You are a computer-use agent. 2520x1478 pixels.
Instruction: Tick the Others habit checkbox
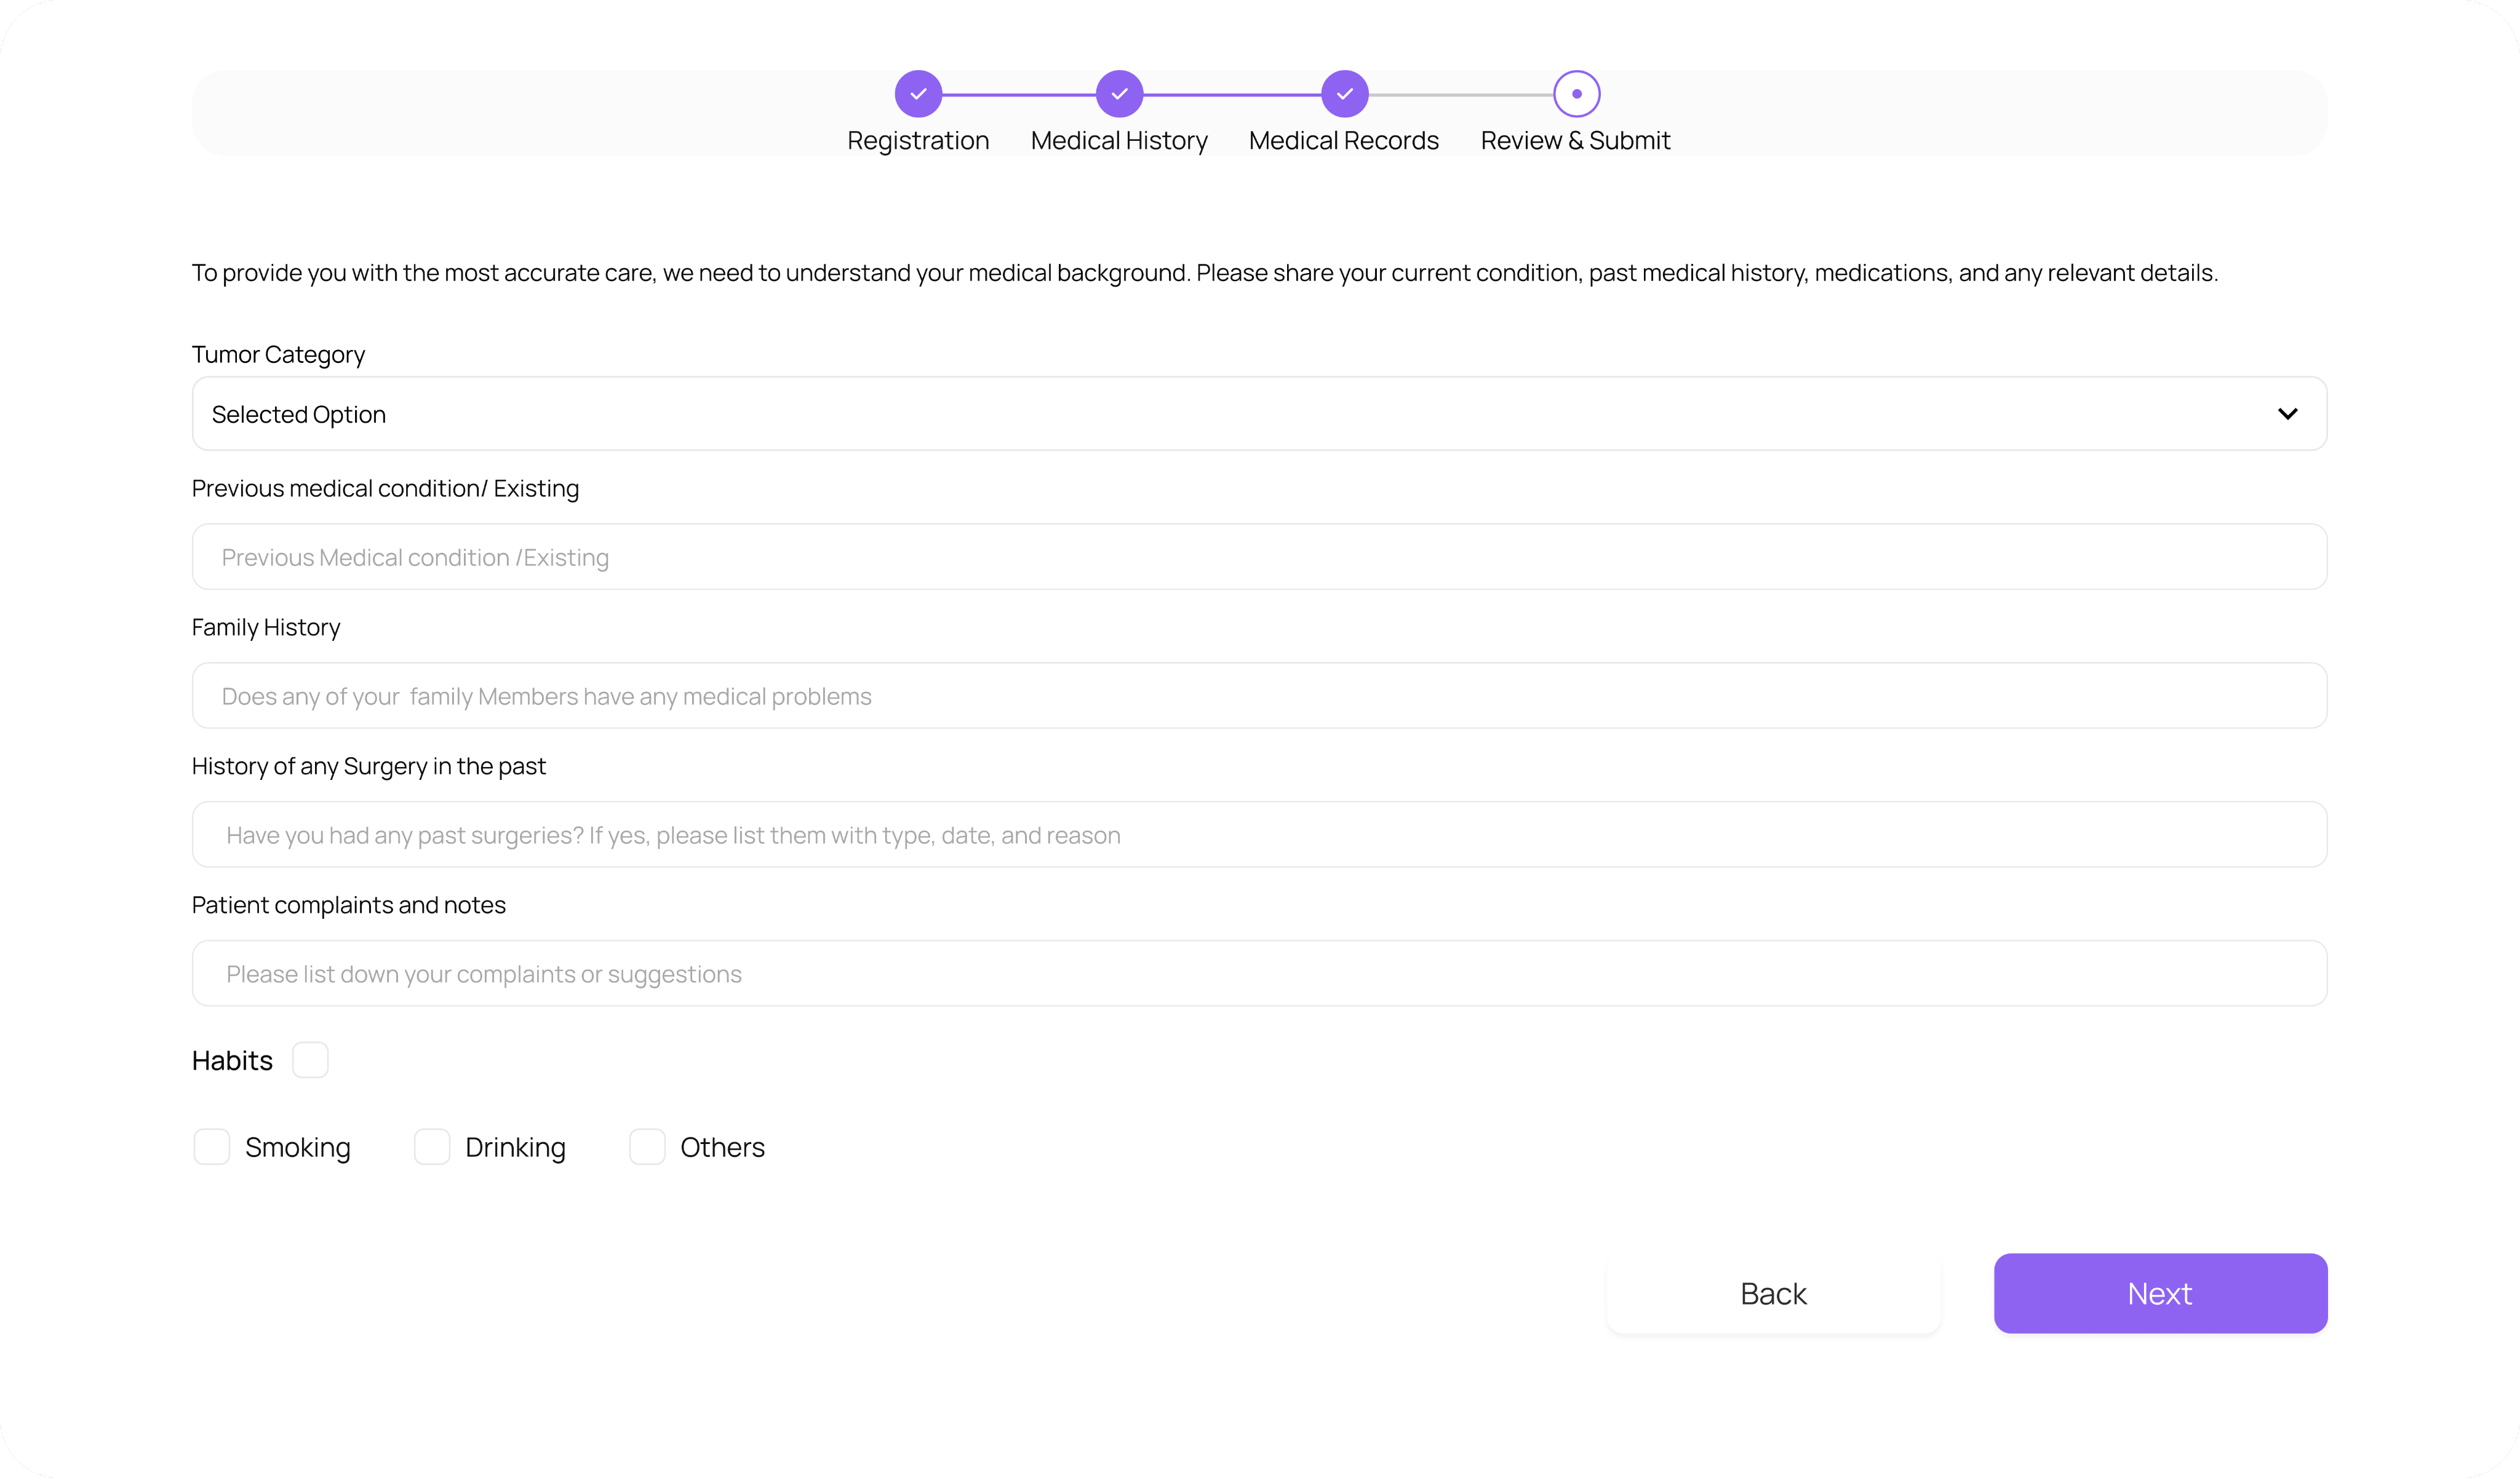647,1147
